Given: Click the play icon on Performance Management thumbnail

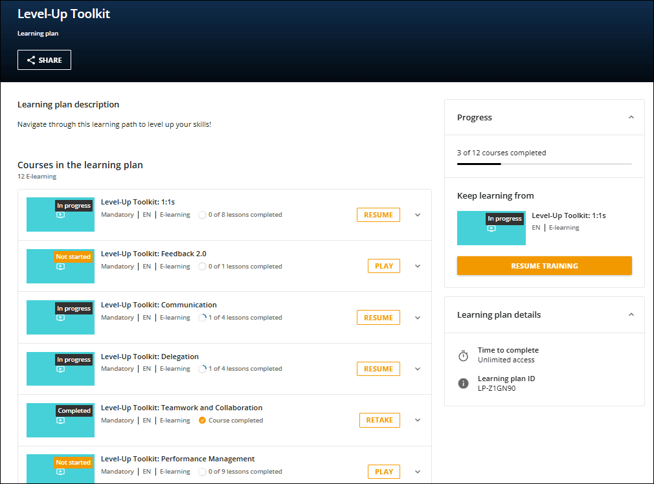Looking at the screenshot, I should (60, 471).
